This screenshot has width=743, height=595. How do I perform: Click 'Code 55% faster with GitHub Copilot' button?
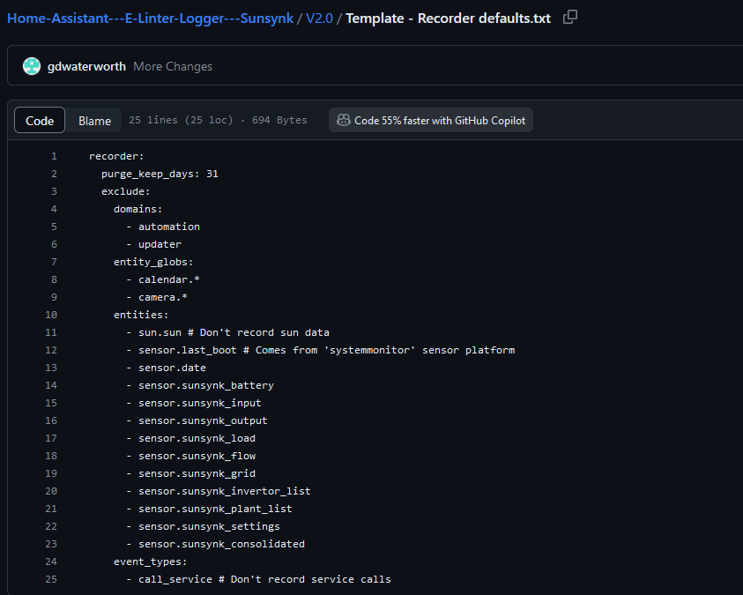click(431, 121)
